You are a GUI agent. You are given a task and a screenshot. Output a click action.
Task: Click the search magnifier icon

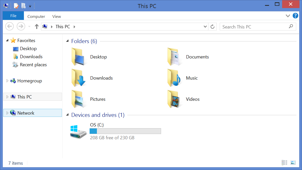[x=291, y=26]
